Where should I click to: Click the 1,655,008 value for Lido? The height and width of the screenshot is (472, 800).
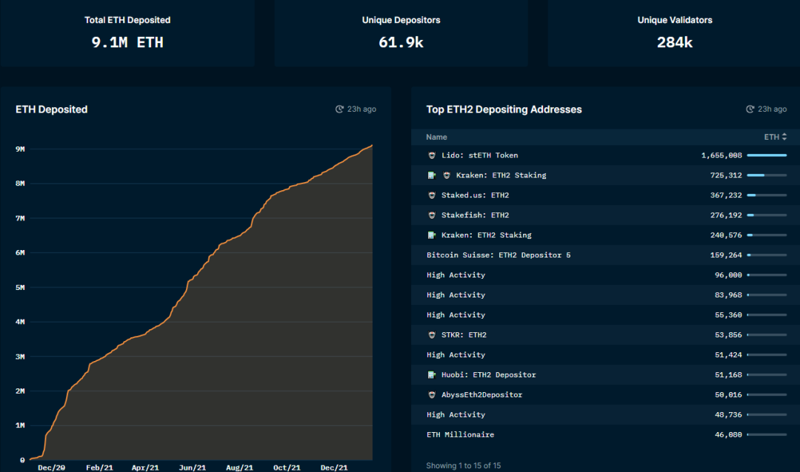coord(721,155)
